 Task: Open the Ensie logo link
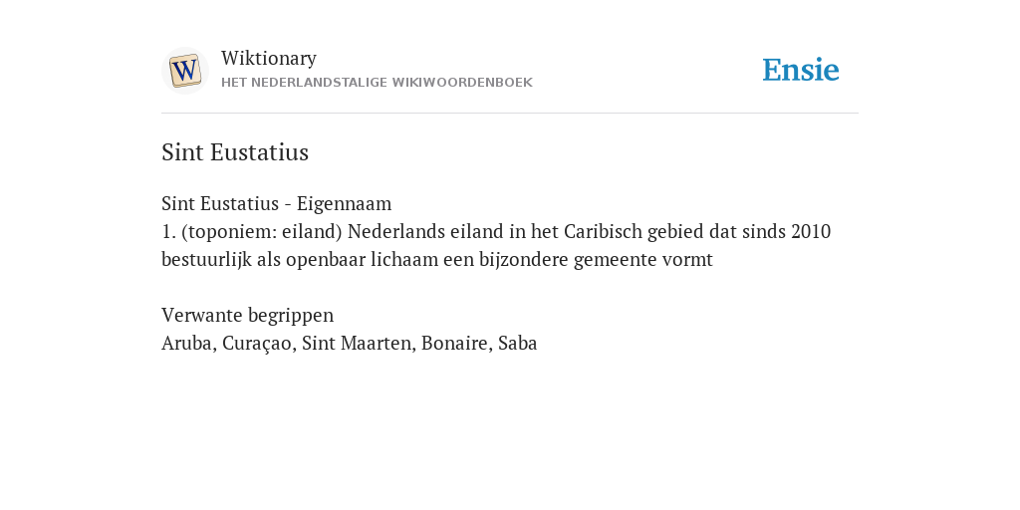pos(801,70)
